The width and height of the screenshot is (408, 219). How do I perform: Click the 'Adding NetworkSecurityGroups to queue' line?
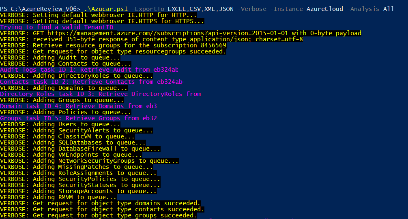tap(89, 161)
